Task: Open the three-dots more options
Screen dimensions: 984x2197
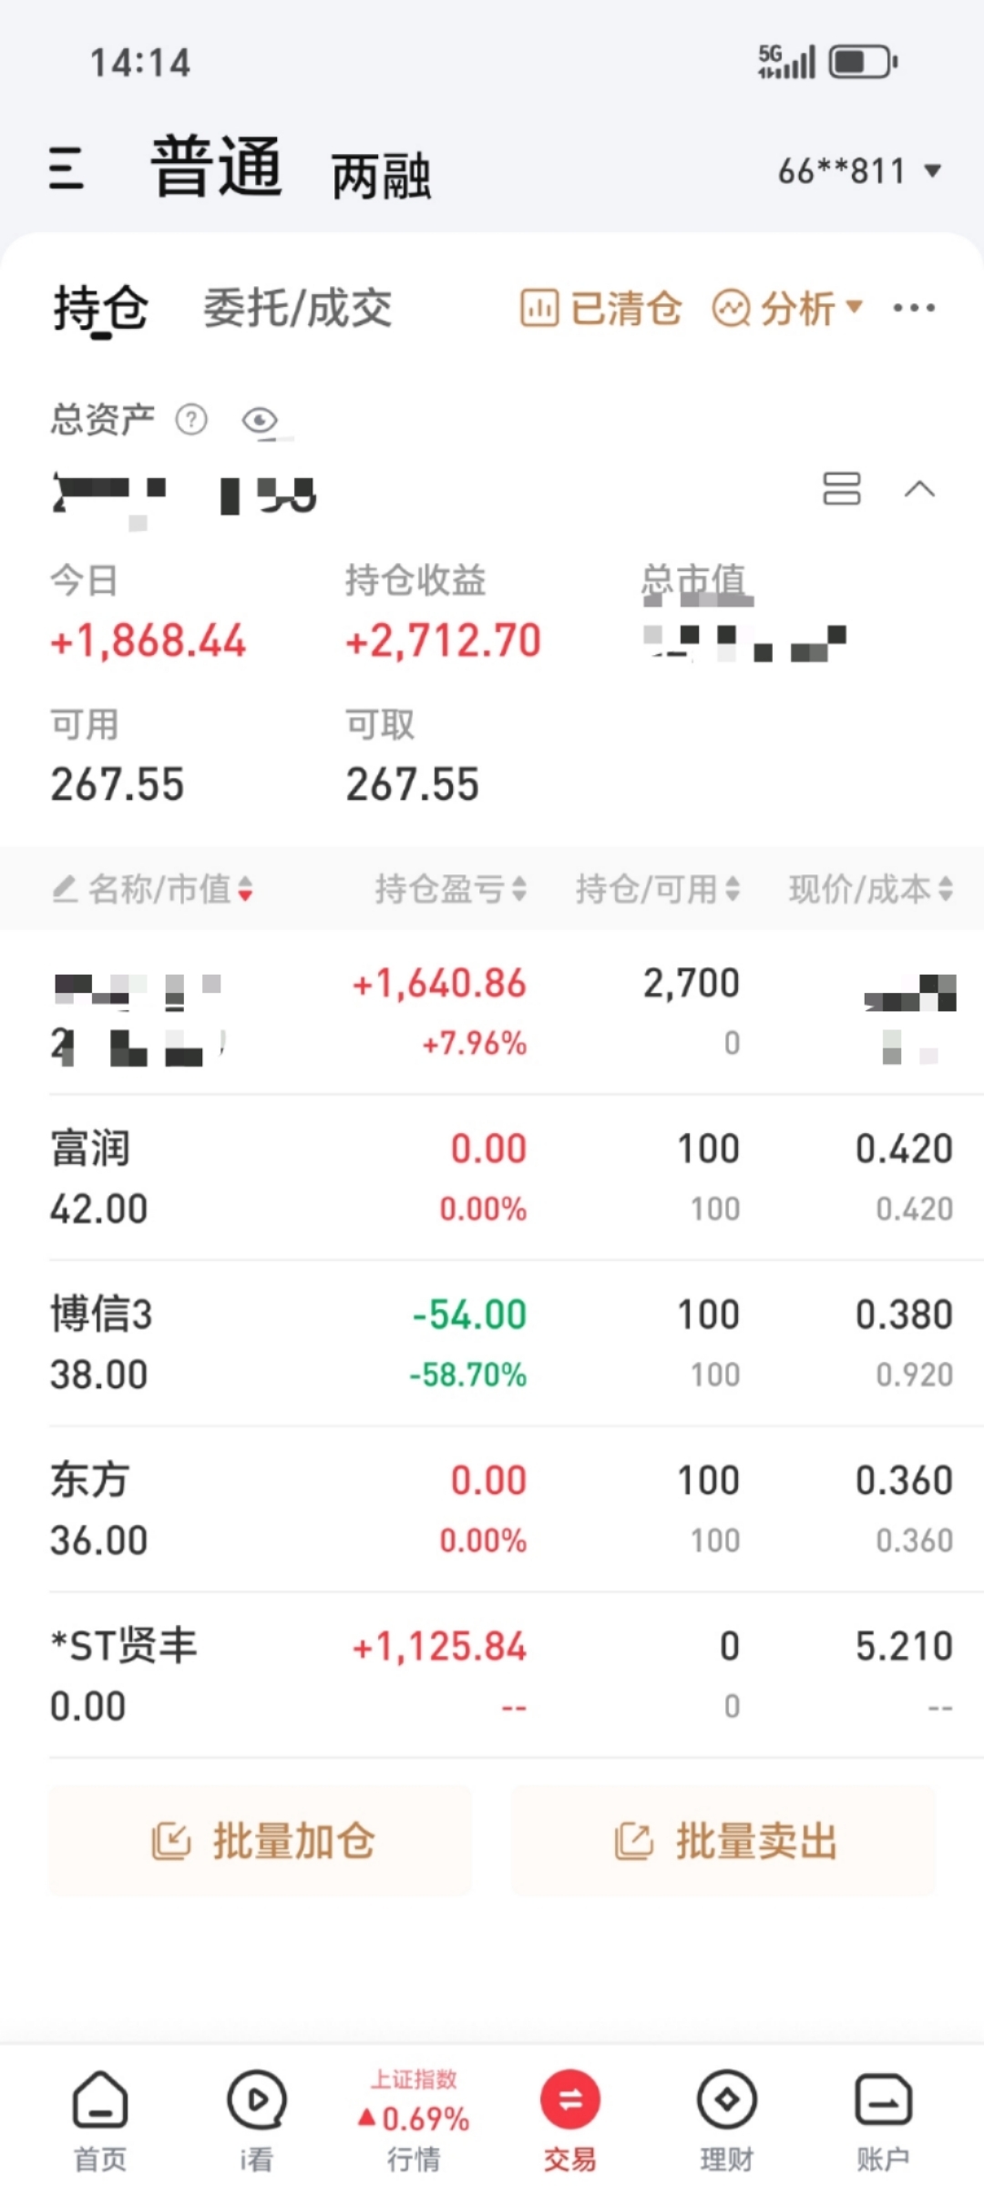Action: (x=914, y=308)
